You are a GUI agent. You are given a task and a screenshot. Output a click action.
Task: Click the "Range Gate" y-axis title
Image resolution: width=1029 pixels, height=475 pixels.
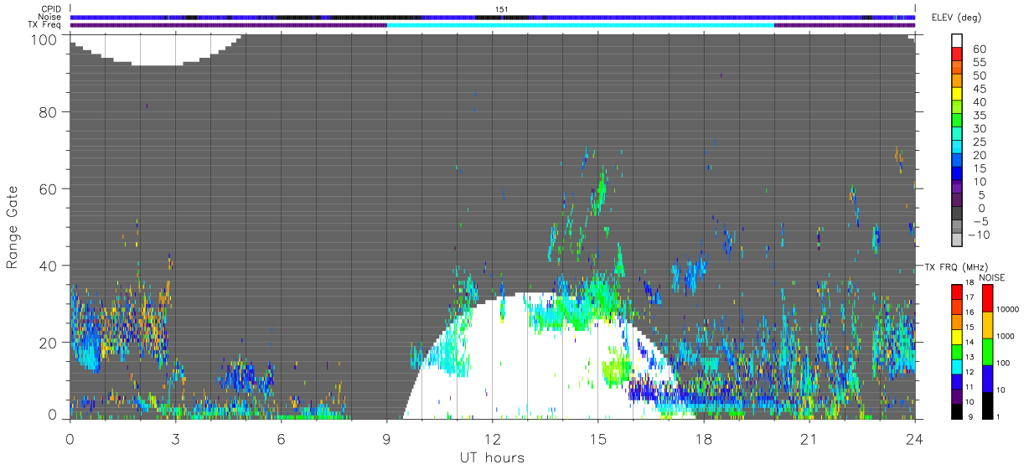[13, 227]
